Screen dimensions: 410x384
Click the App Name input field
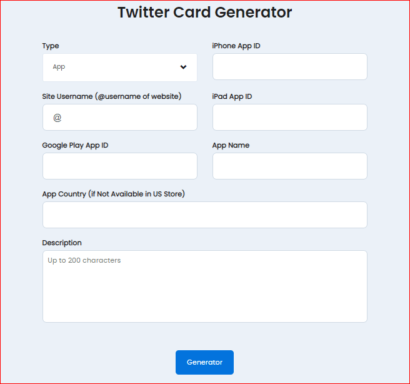coord(290,166)
